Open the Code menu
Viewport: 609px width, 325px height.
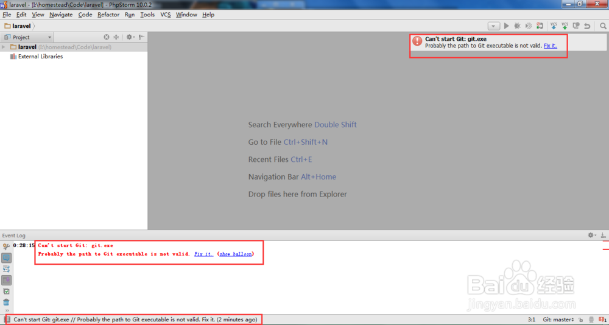pos(85,15)
